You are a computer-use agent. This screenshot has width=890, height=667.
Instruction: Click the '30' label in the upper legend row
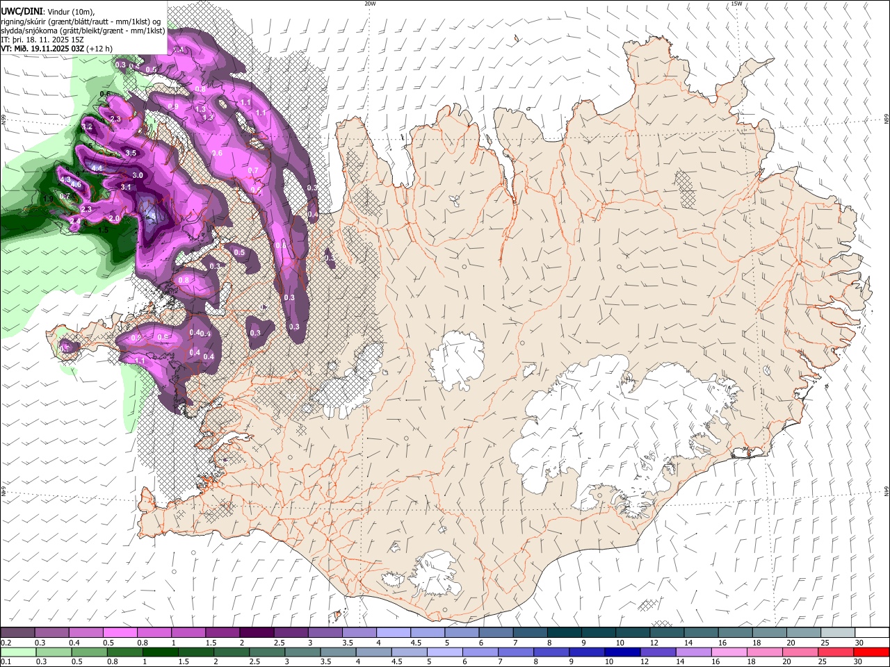coord(859,643)
